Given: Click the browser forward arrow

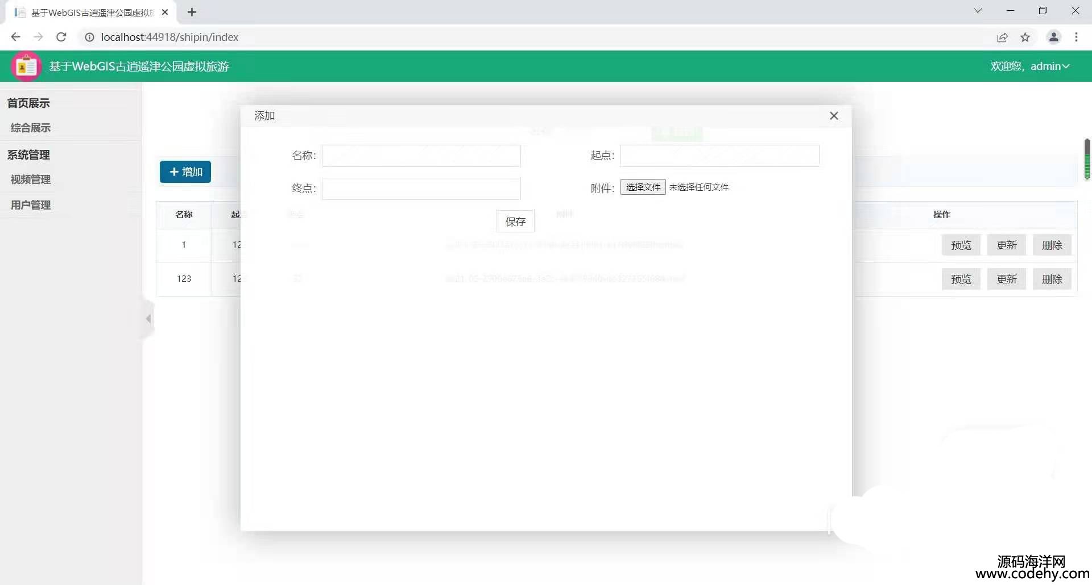Looking at the screenshot, I should coord(38,37).
